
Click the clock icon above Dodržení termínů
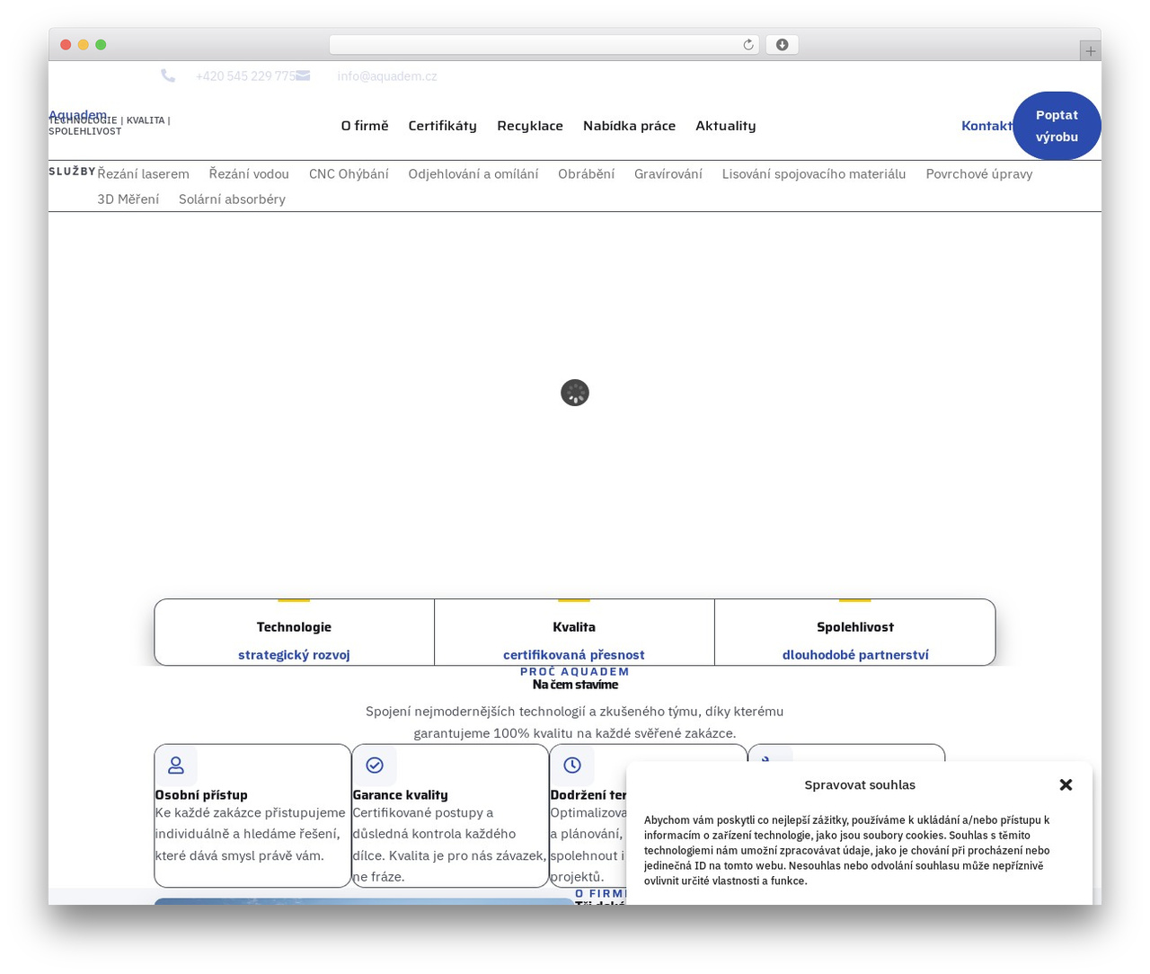(x=572, y=766)
